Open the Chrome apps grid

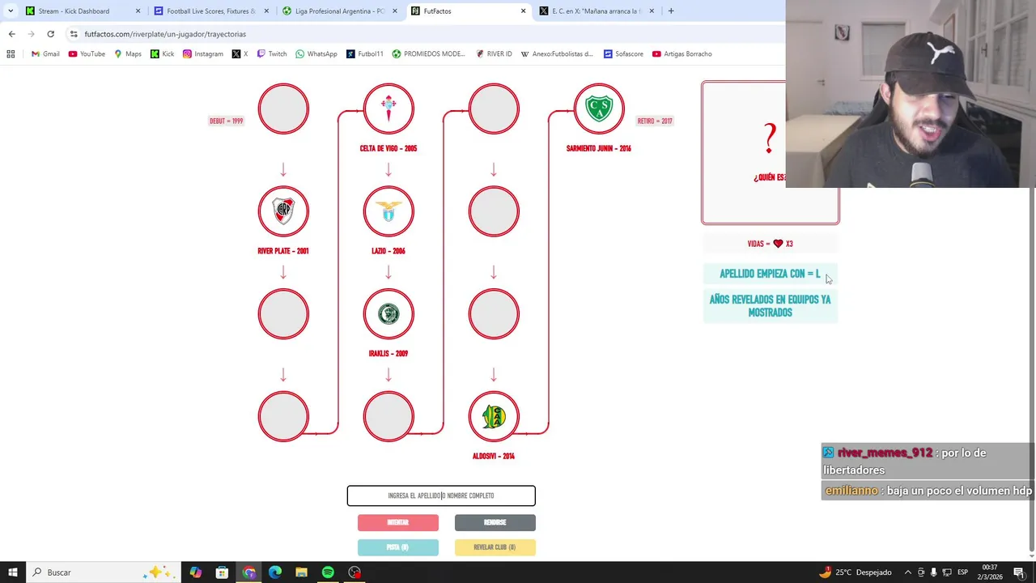pos(11,54)
